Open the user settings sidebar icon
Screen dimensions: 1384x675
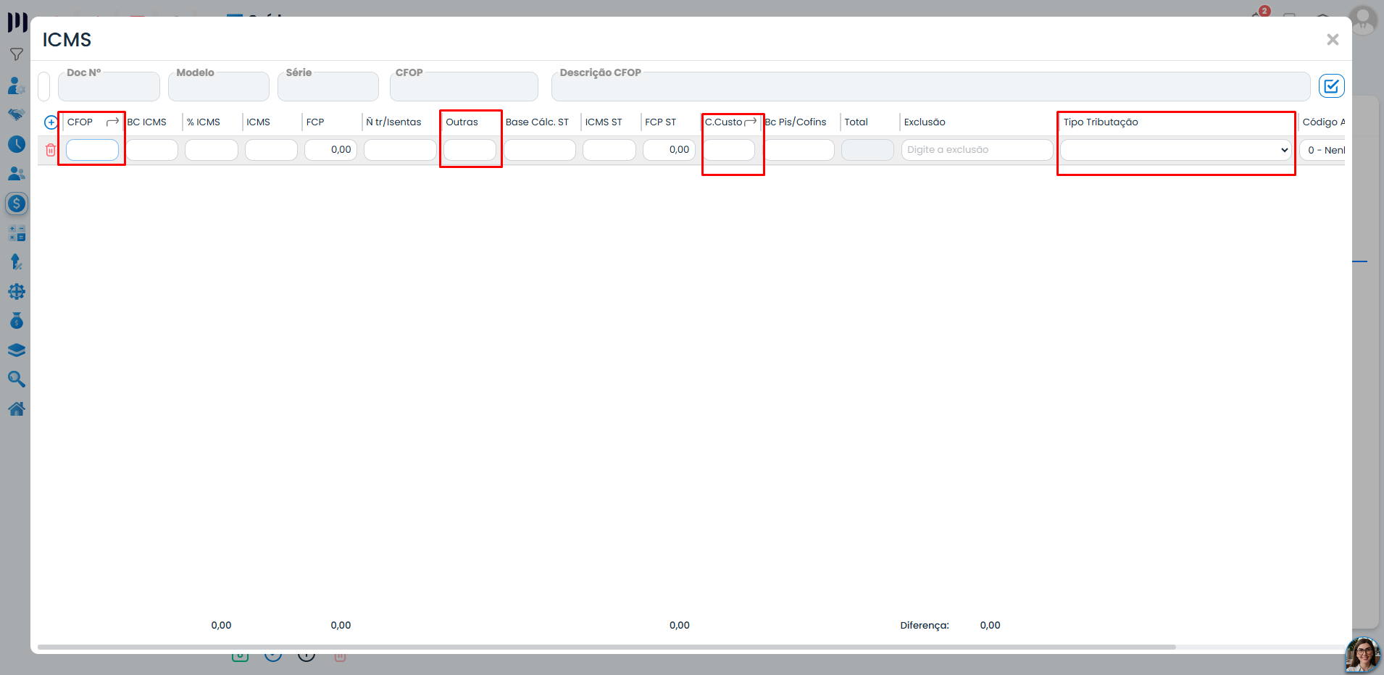(x=16, y=85)
